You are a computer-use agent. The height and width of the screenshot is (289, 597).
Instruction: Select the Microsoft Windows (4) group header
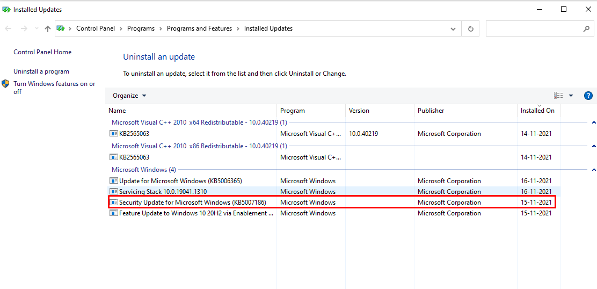pyautogui.click(x=143, y=169)
